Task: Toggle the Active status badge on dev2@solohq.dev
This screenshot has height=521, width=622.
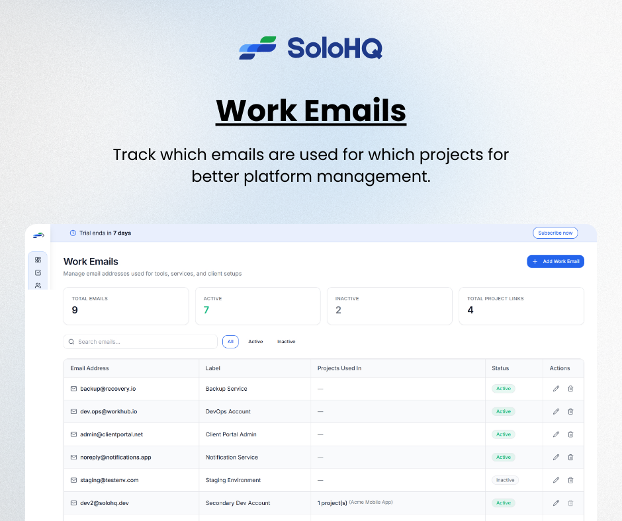Action: point(504,502)
